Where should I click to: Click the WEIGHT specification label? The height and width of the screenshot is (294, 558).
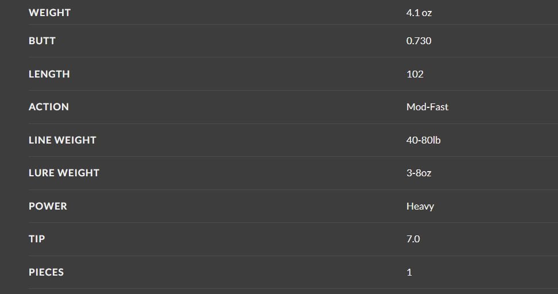point(49,13)
